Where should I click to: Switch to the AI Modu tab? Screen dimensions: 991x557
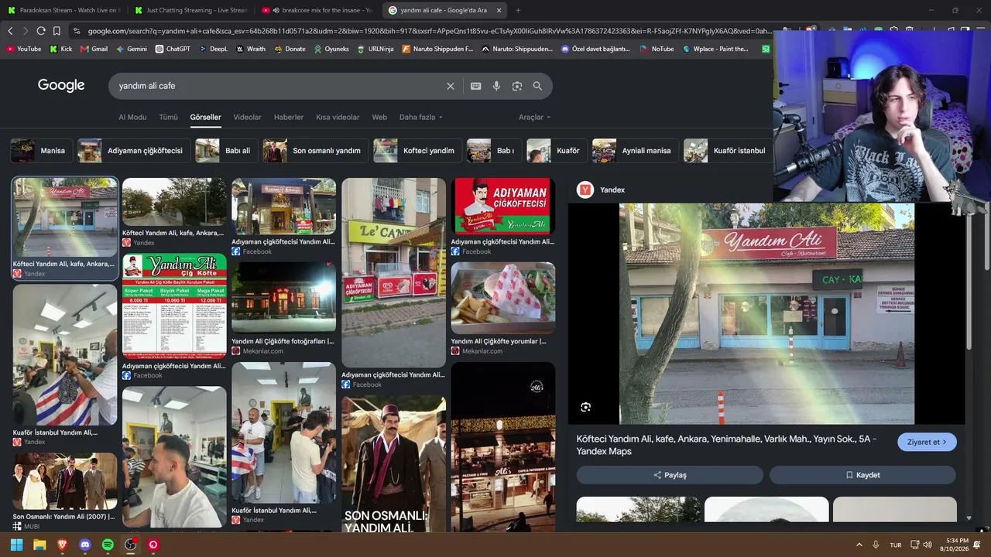pyautogui.click(x=132, y=118)
